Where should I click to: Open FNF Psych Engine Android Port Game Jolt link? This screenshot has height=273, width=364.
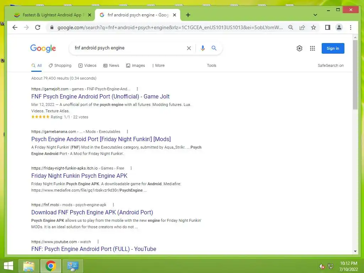pos(100,96)
